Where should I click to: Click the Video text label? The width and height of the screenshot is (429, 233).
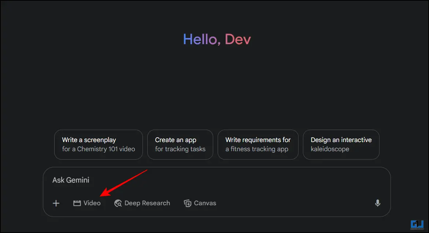coord(92,203)
